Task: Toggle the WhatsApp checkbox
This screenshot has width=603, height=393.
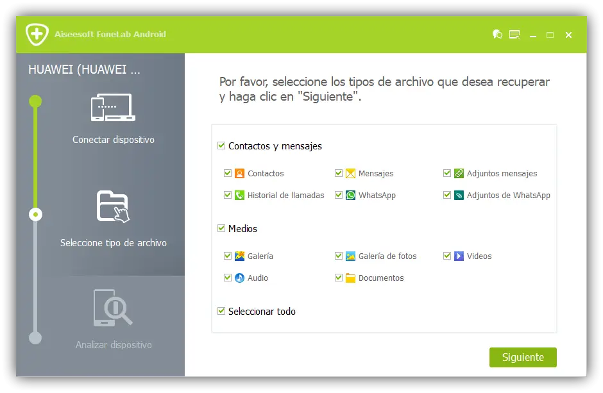Action: coord(339,195)
